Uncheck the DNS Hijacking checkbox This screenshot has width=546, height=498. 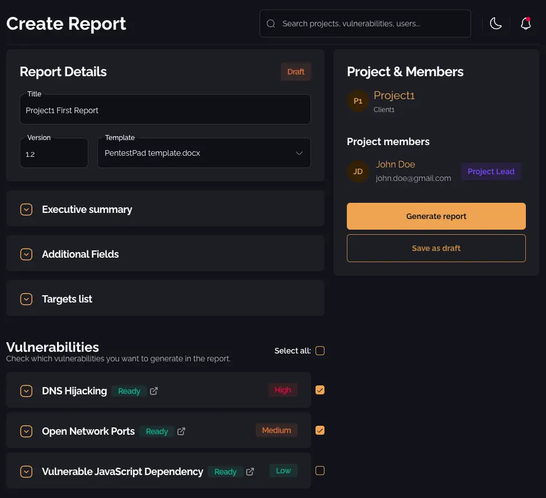pos(319,390)
